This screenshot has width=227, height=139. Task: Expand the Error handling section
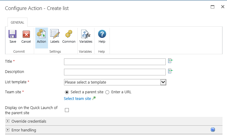tap(8, 130)
